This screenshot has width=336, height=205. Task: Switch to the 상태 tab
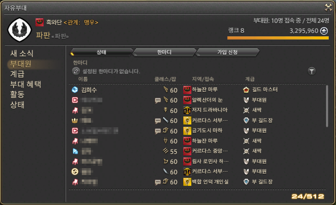click(x=101, y=52)
